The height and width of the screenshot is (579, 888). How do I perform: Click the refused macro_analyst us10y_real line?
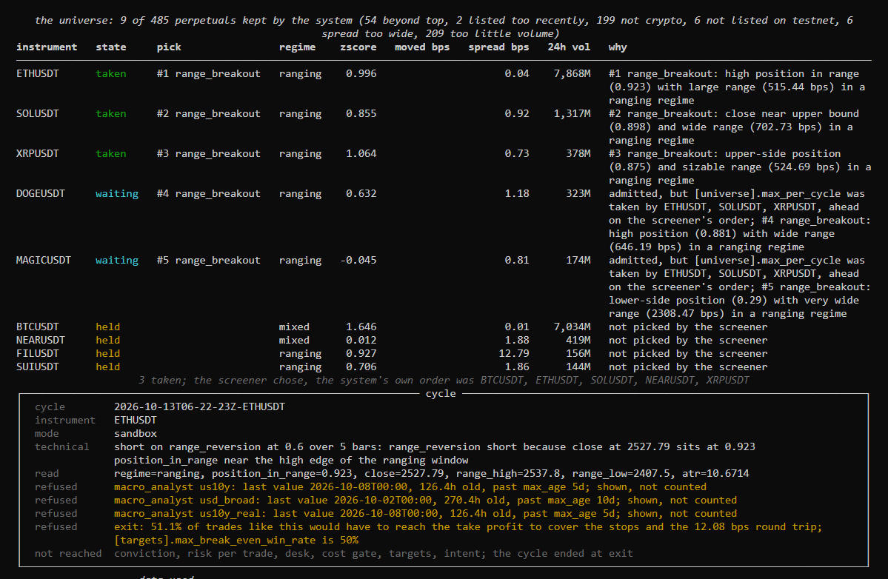(425, 514)
